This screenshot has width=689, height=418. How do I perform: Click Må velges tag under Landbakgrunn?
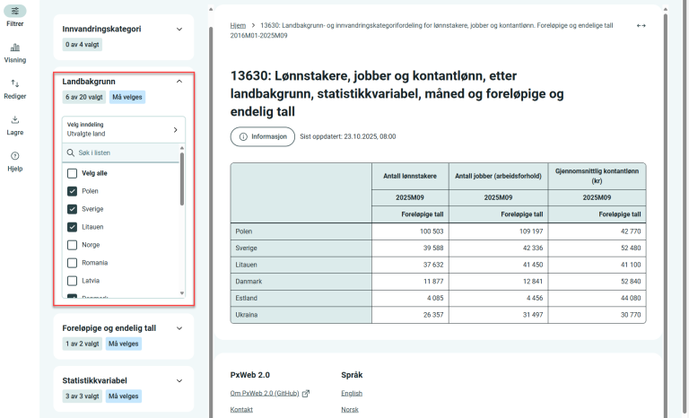(x=127, y=97)
